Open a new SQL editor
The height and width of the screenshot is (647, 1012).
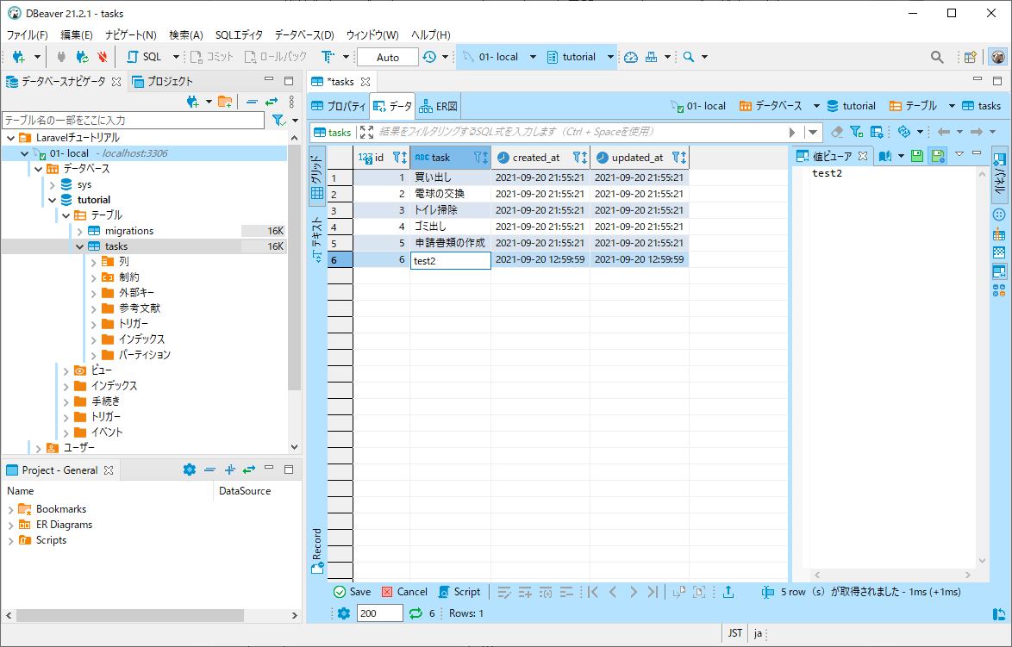pos(145,57)
